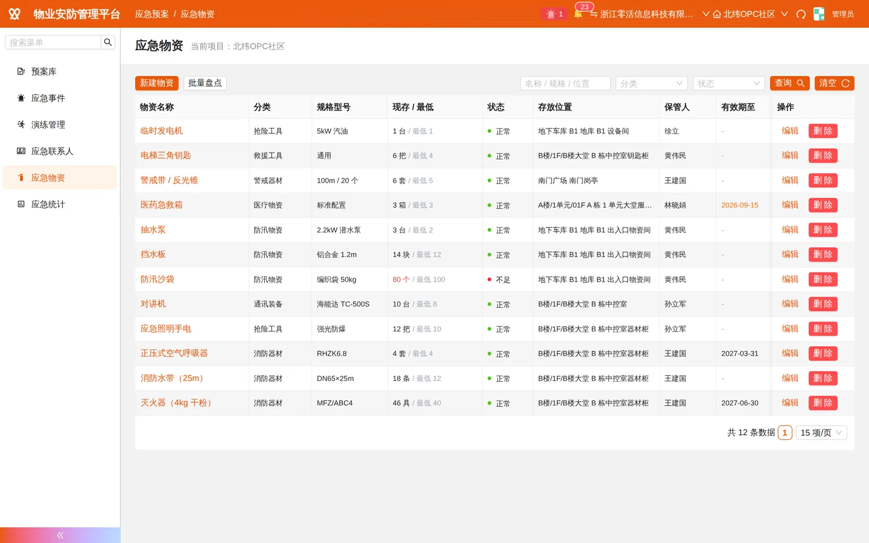Expand the 北纬OPC社区 project dropdown

click(x=785, y=14)
